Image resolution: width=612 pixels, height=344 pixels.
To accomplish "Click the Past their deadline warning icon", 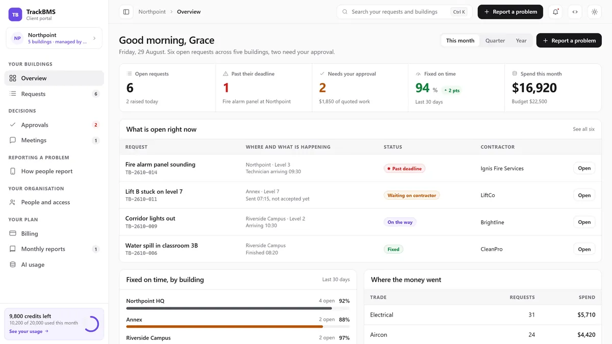I will [x=225, y=74].
